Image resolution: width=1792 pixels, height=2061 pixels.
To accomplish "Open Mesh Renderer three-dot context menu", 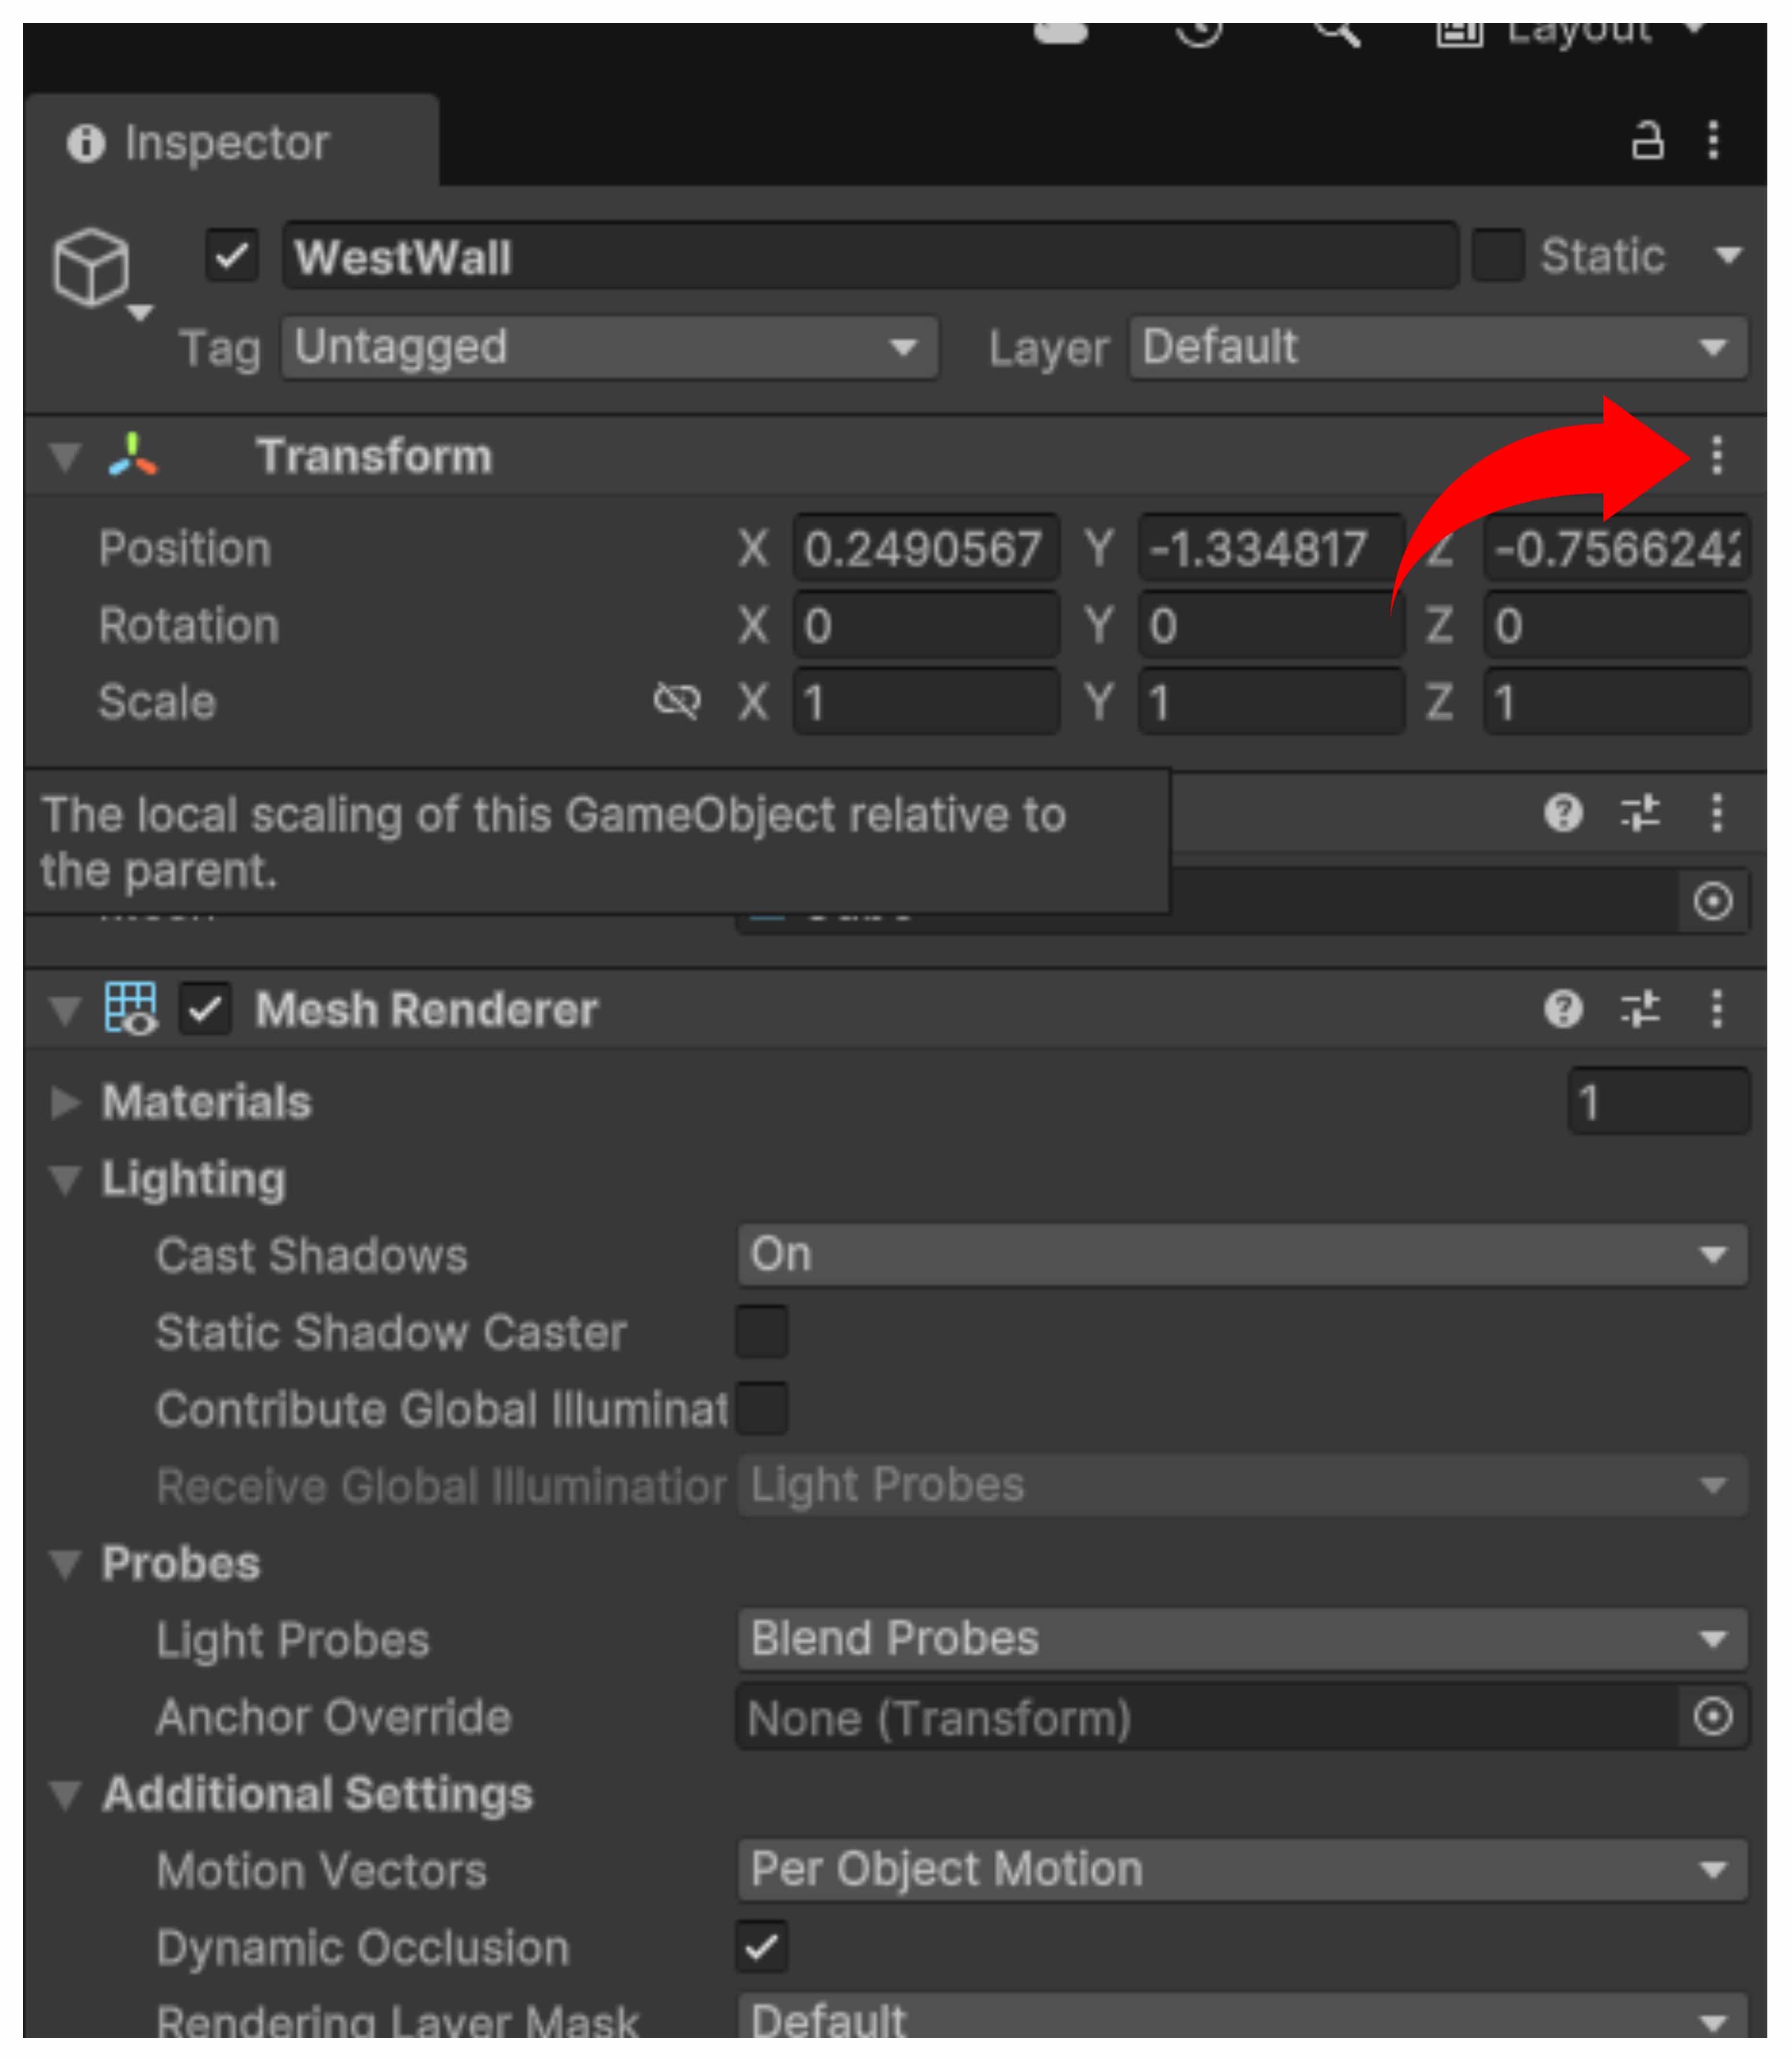I will tap(1716, 1009).
